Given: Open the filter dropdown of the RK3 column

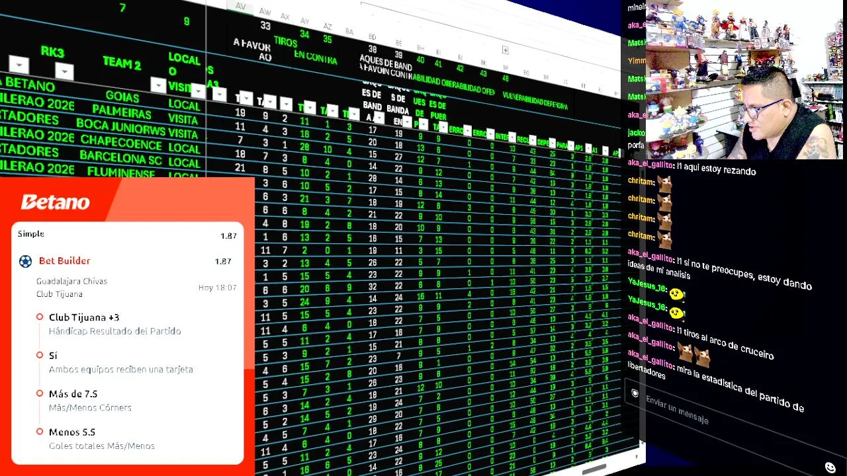Looking at the screenshot, I should [x=64, y=71].
